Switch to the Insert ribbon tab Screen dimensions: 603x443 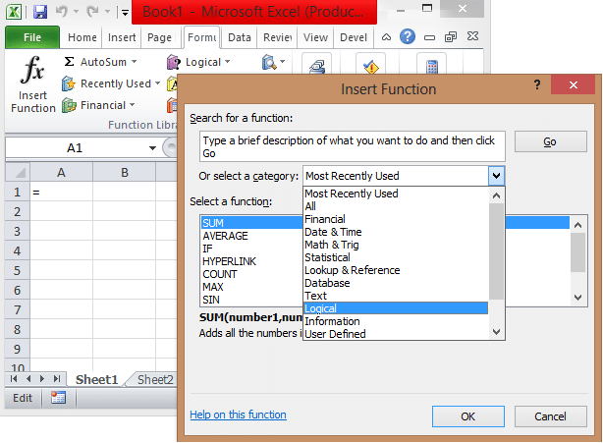tap(122, 37)
